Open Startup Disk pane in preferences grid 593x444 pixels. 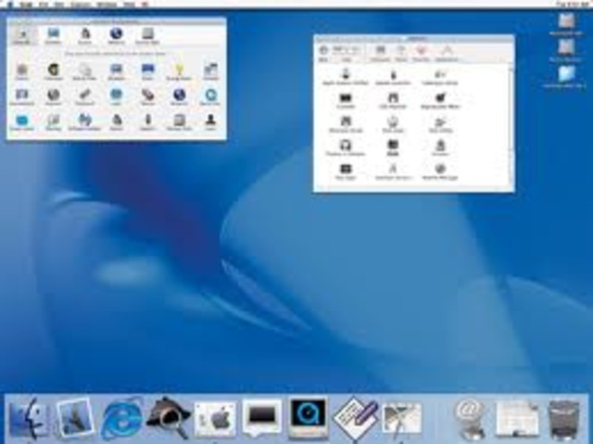point(179,122)
